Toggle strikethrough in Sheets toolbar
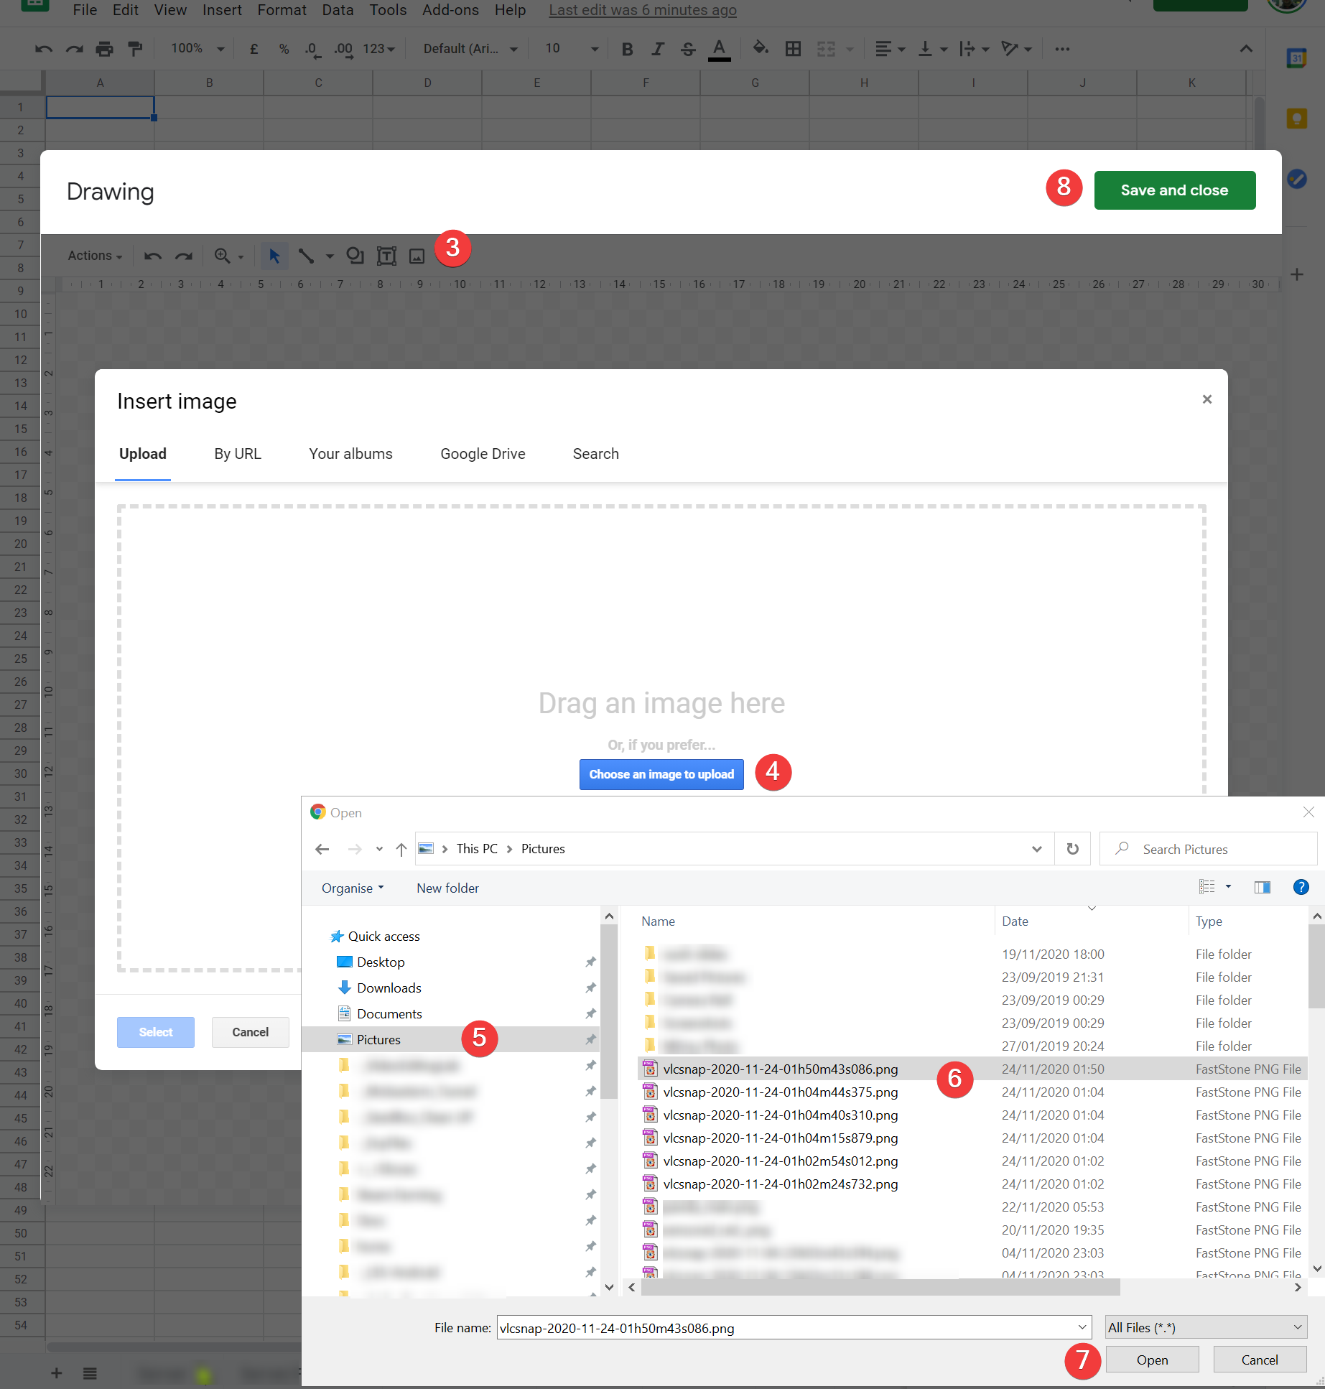The image size is (1325, 1389). coord(688,49)
